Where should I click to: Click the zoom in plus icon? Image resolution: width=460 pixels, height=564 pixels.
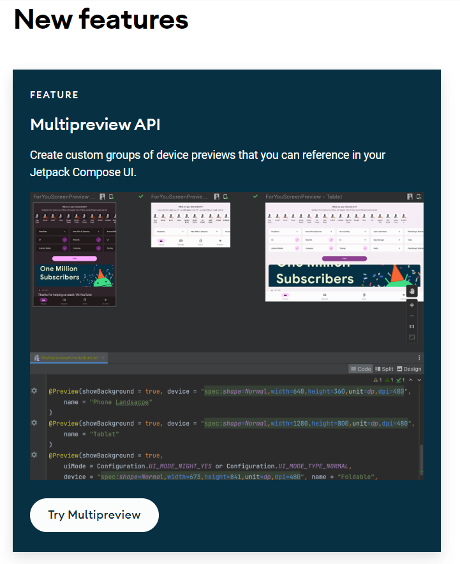[x=412, y=305]
